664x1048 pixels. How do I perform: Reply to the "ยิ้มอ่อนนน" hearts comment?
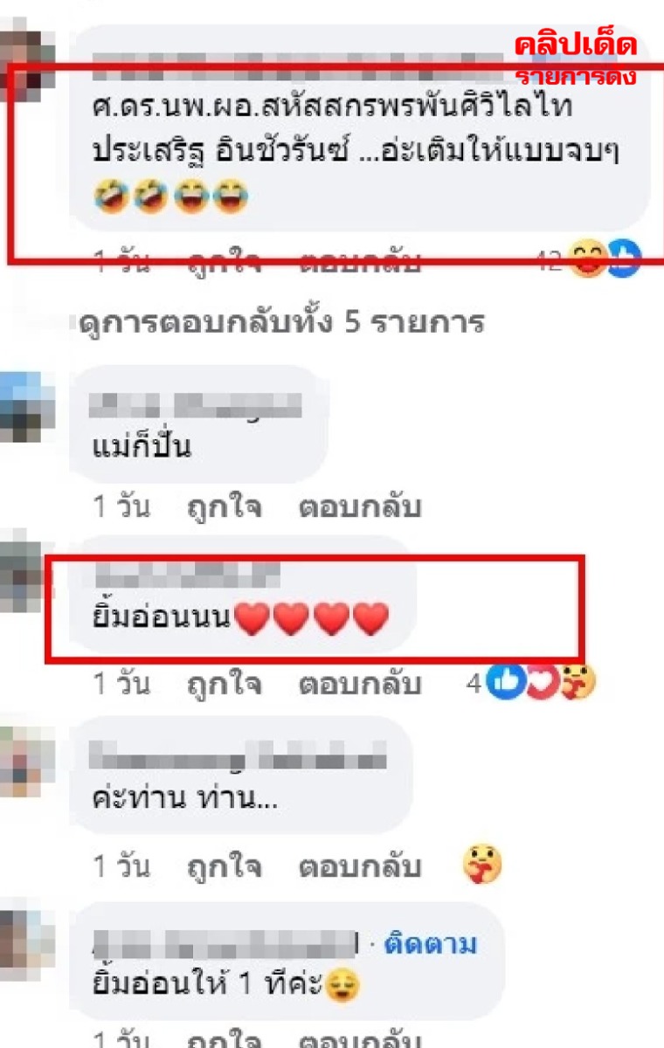pos(360,684)
